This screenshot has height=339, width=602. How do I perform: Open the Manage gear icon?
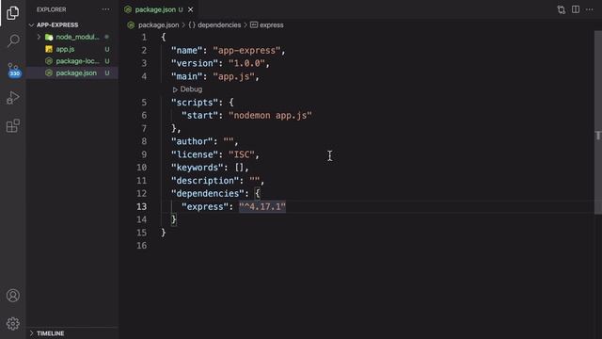coord(12,323)
